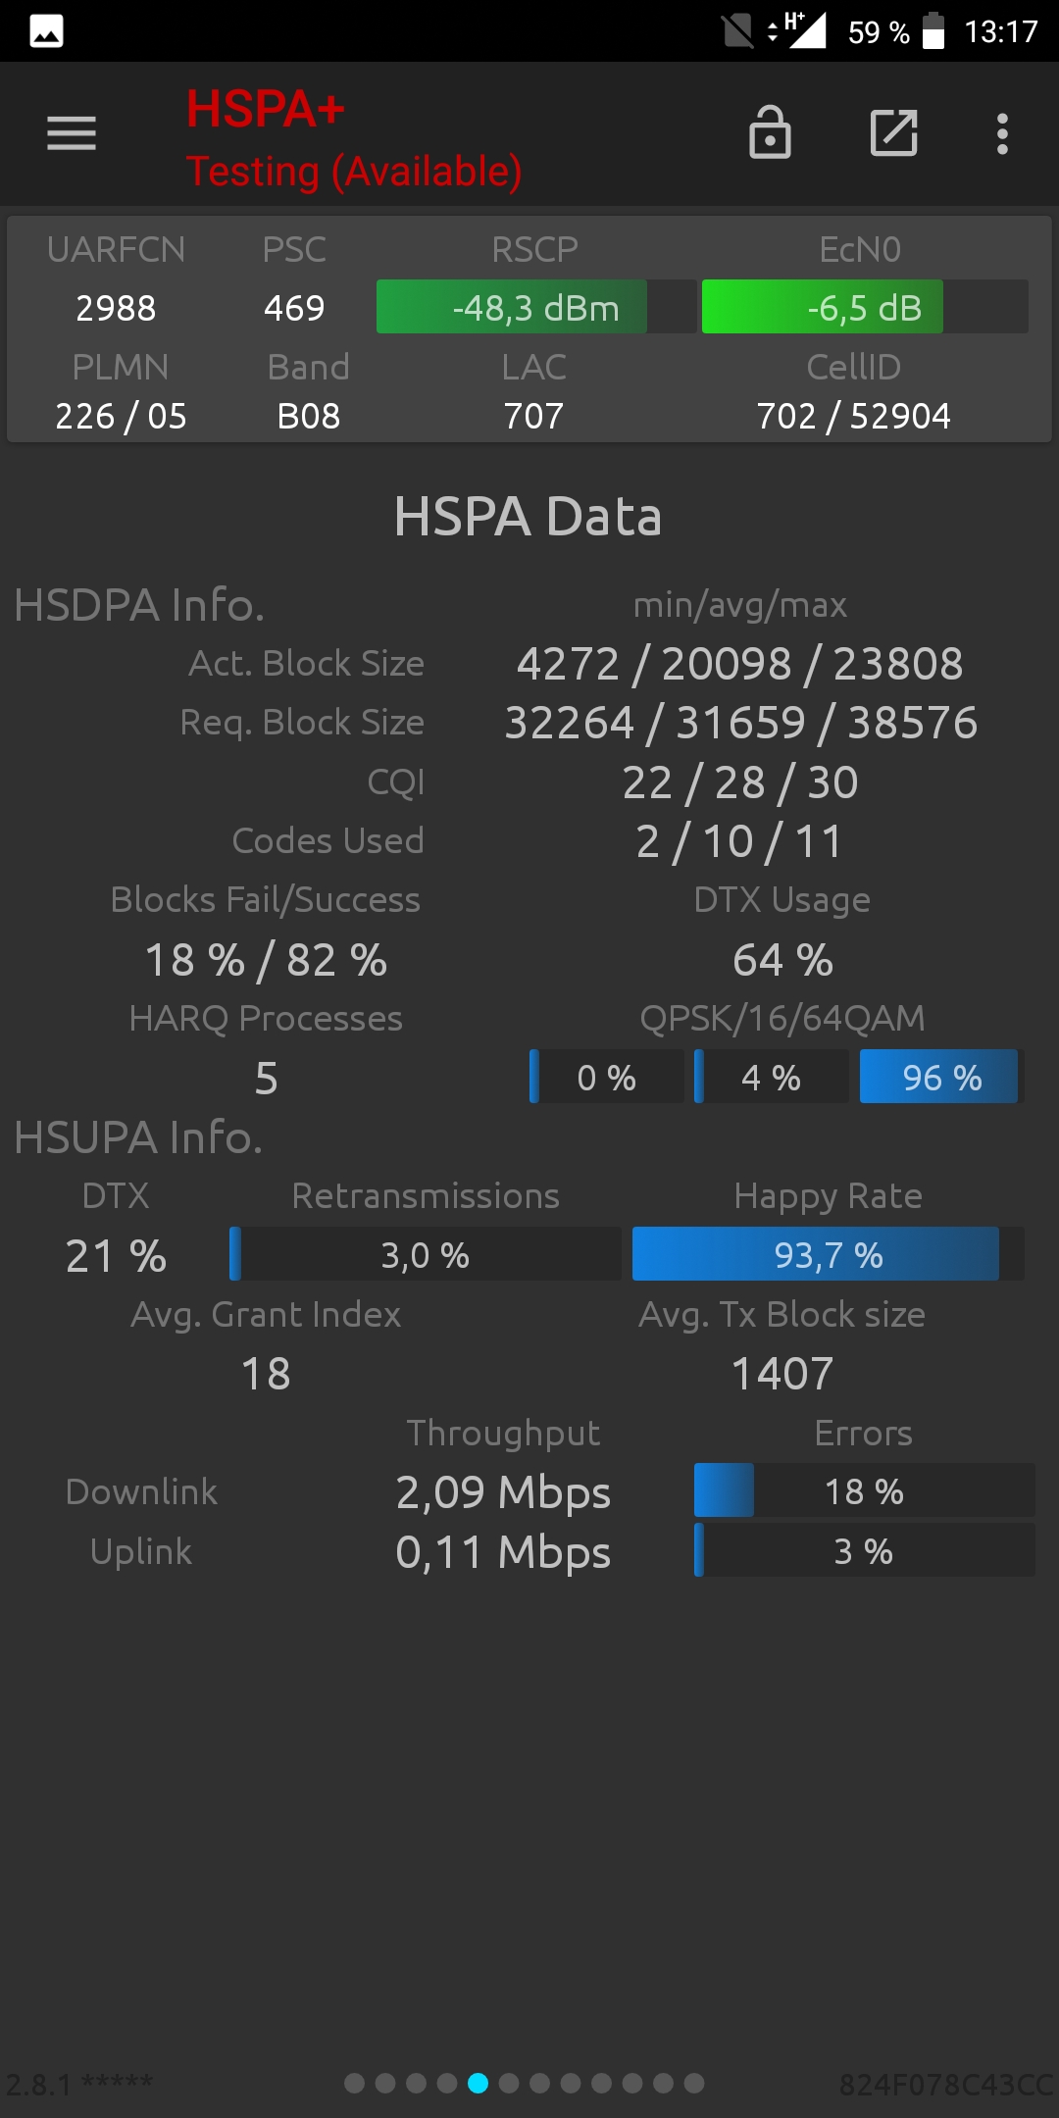Viewport: 1059px width, 2118px height.
Task: Tap the unlocked padlock icon
Action: 770,132
